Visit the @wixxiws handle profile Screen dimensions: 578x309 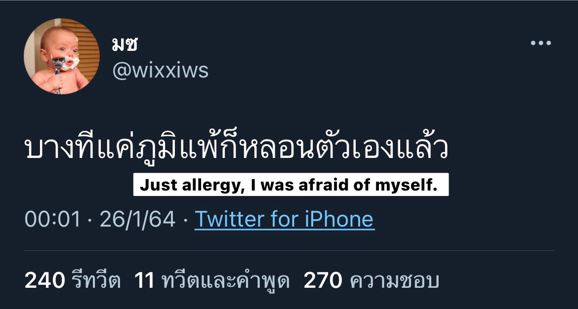tap(161, 71)
